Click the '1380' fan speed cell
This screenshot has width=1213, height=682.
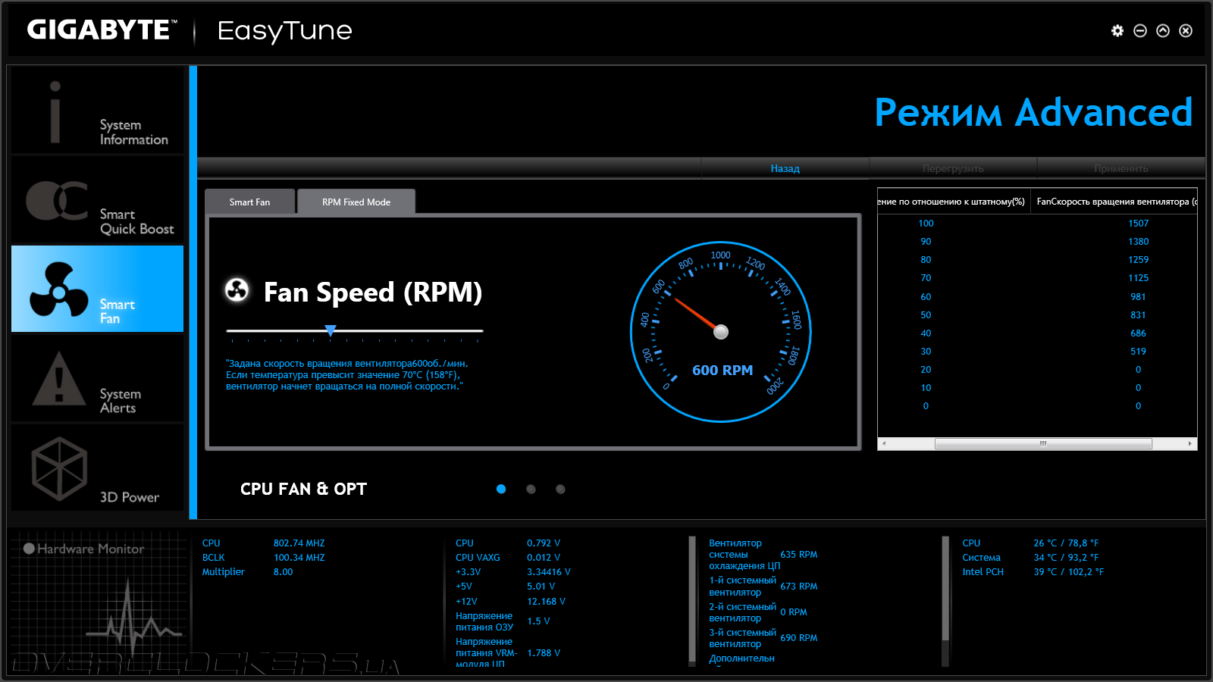click(x=1138, y=242)
